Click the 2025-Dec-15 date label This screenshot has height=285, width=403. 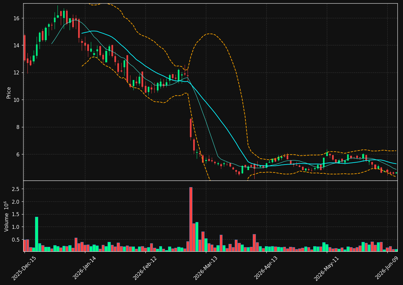[24, 268]
